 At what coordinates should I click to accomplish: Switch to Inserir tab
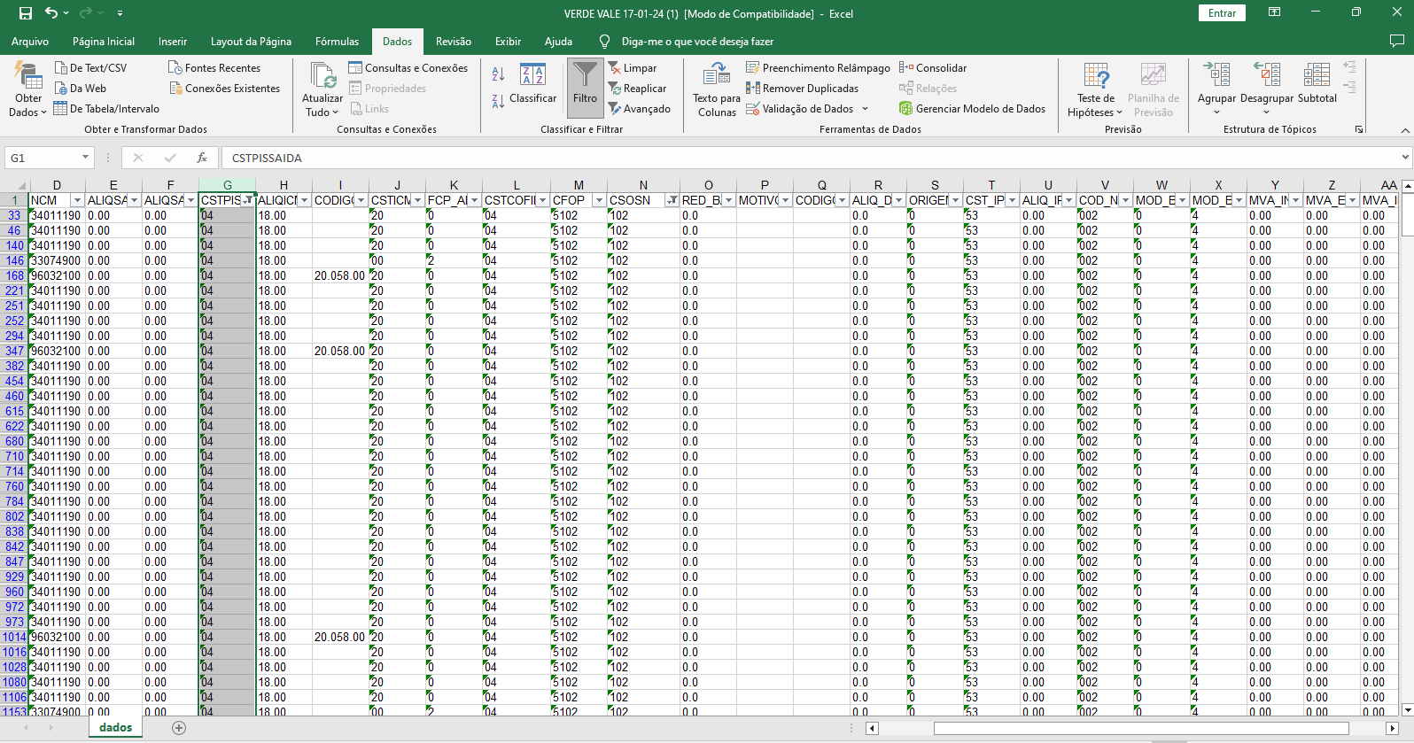point(173,42)
